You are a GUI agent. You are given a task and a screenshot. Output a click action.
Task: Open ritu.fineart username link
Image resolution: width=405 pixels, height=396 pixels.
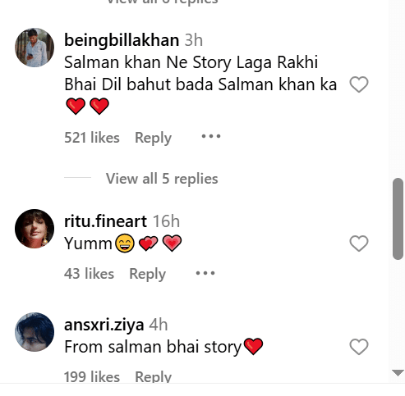coord(105,221)
